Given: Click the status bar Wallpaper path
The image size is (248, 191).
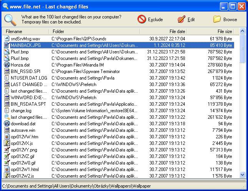Looking at the screenshot, I should click(77, 186).
